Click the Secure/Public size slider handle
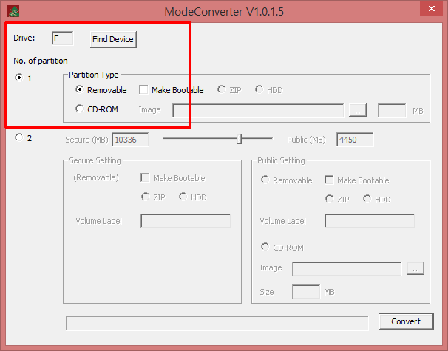 click(239, 139)
